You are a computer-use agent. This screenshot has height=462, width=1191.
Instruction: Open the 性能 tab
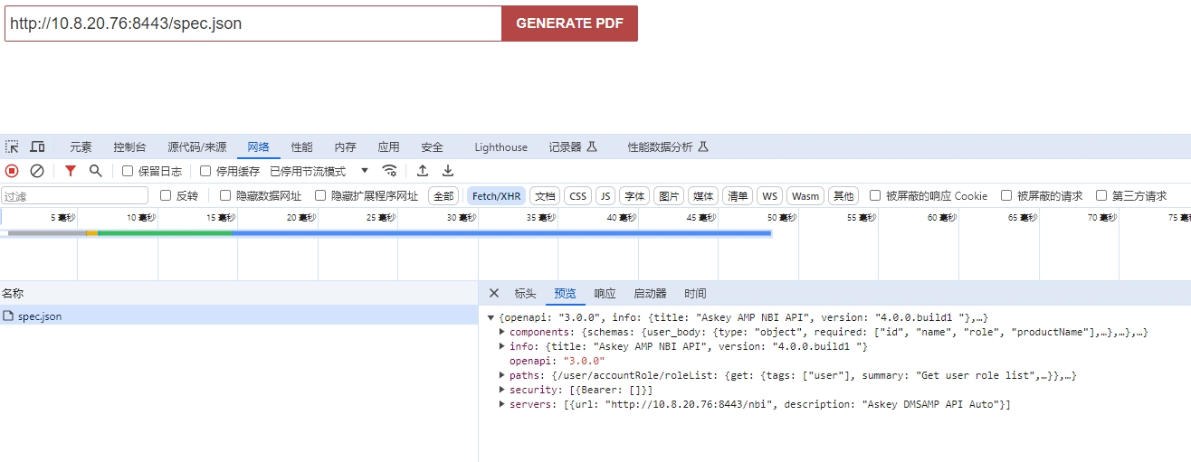coord(302,146)
